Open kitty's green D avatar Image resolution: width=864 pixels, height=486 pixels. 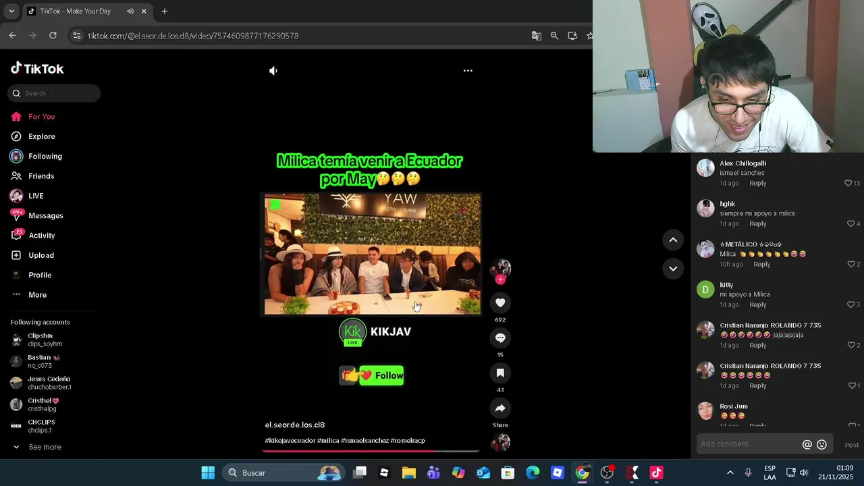705,290
